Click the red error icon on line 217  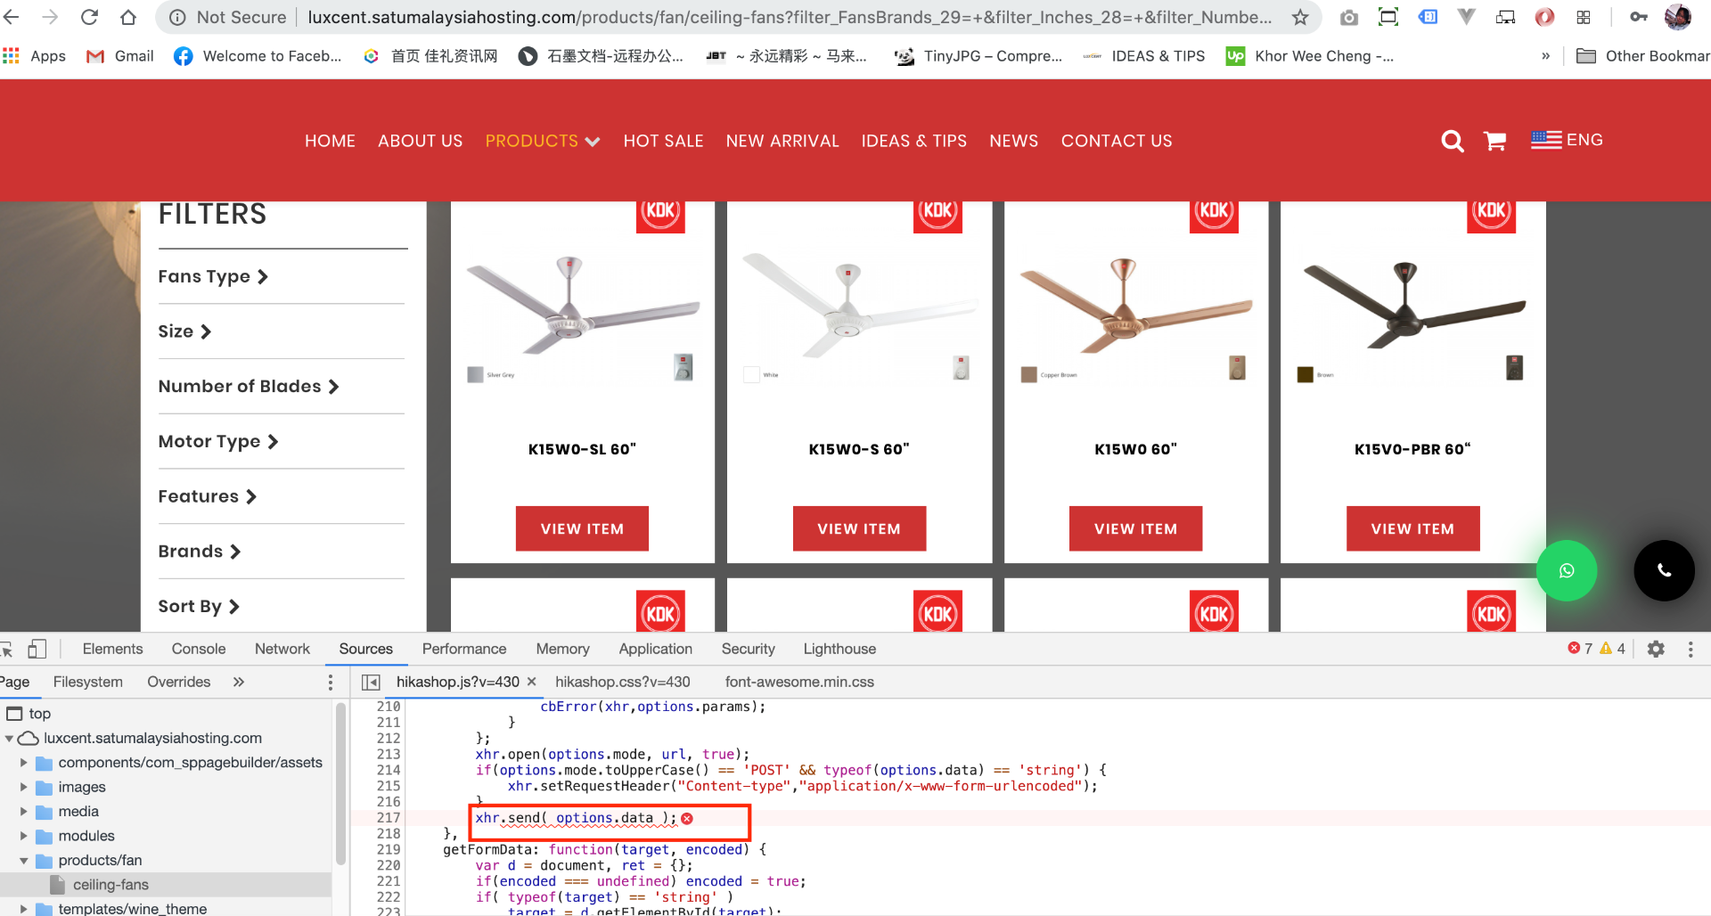click(687, 818)
